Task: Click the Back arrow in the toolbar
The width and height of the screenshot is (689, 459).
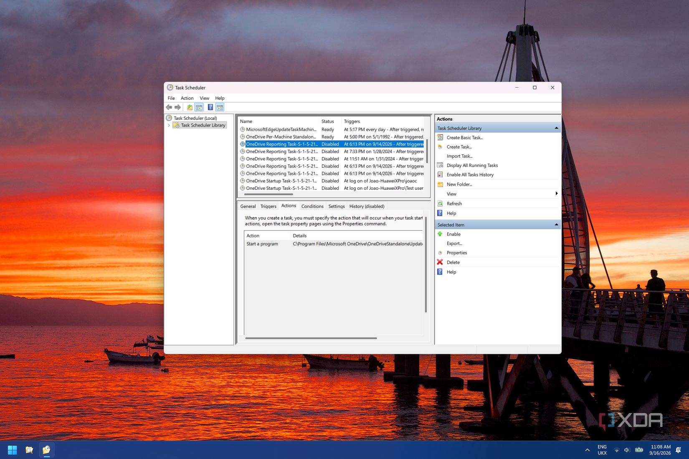Action: 169,107
